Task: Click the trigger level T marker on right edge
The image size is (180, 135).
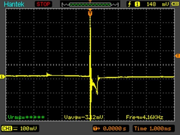Action: (x=177, y=56)
